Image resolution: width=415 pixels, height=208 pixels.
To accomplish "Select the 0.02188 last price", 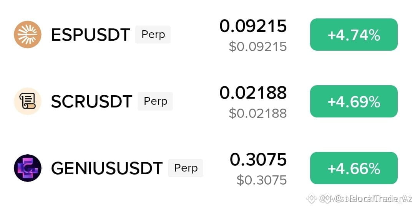I will [253, 93].
